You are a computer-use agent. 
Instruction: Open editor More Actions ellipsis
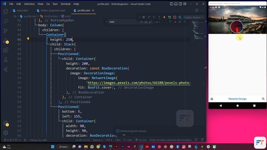coord(202,10)
